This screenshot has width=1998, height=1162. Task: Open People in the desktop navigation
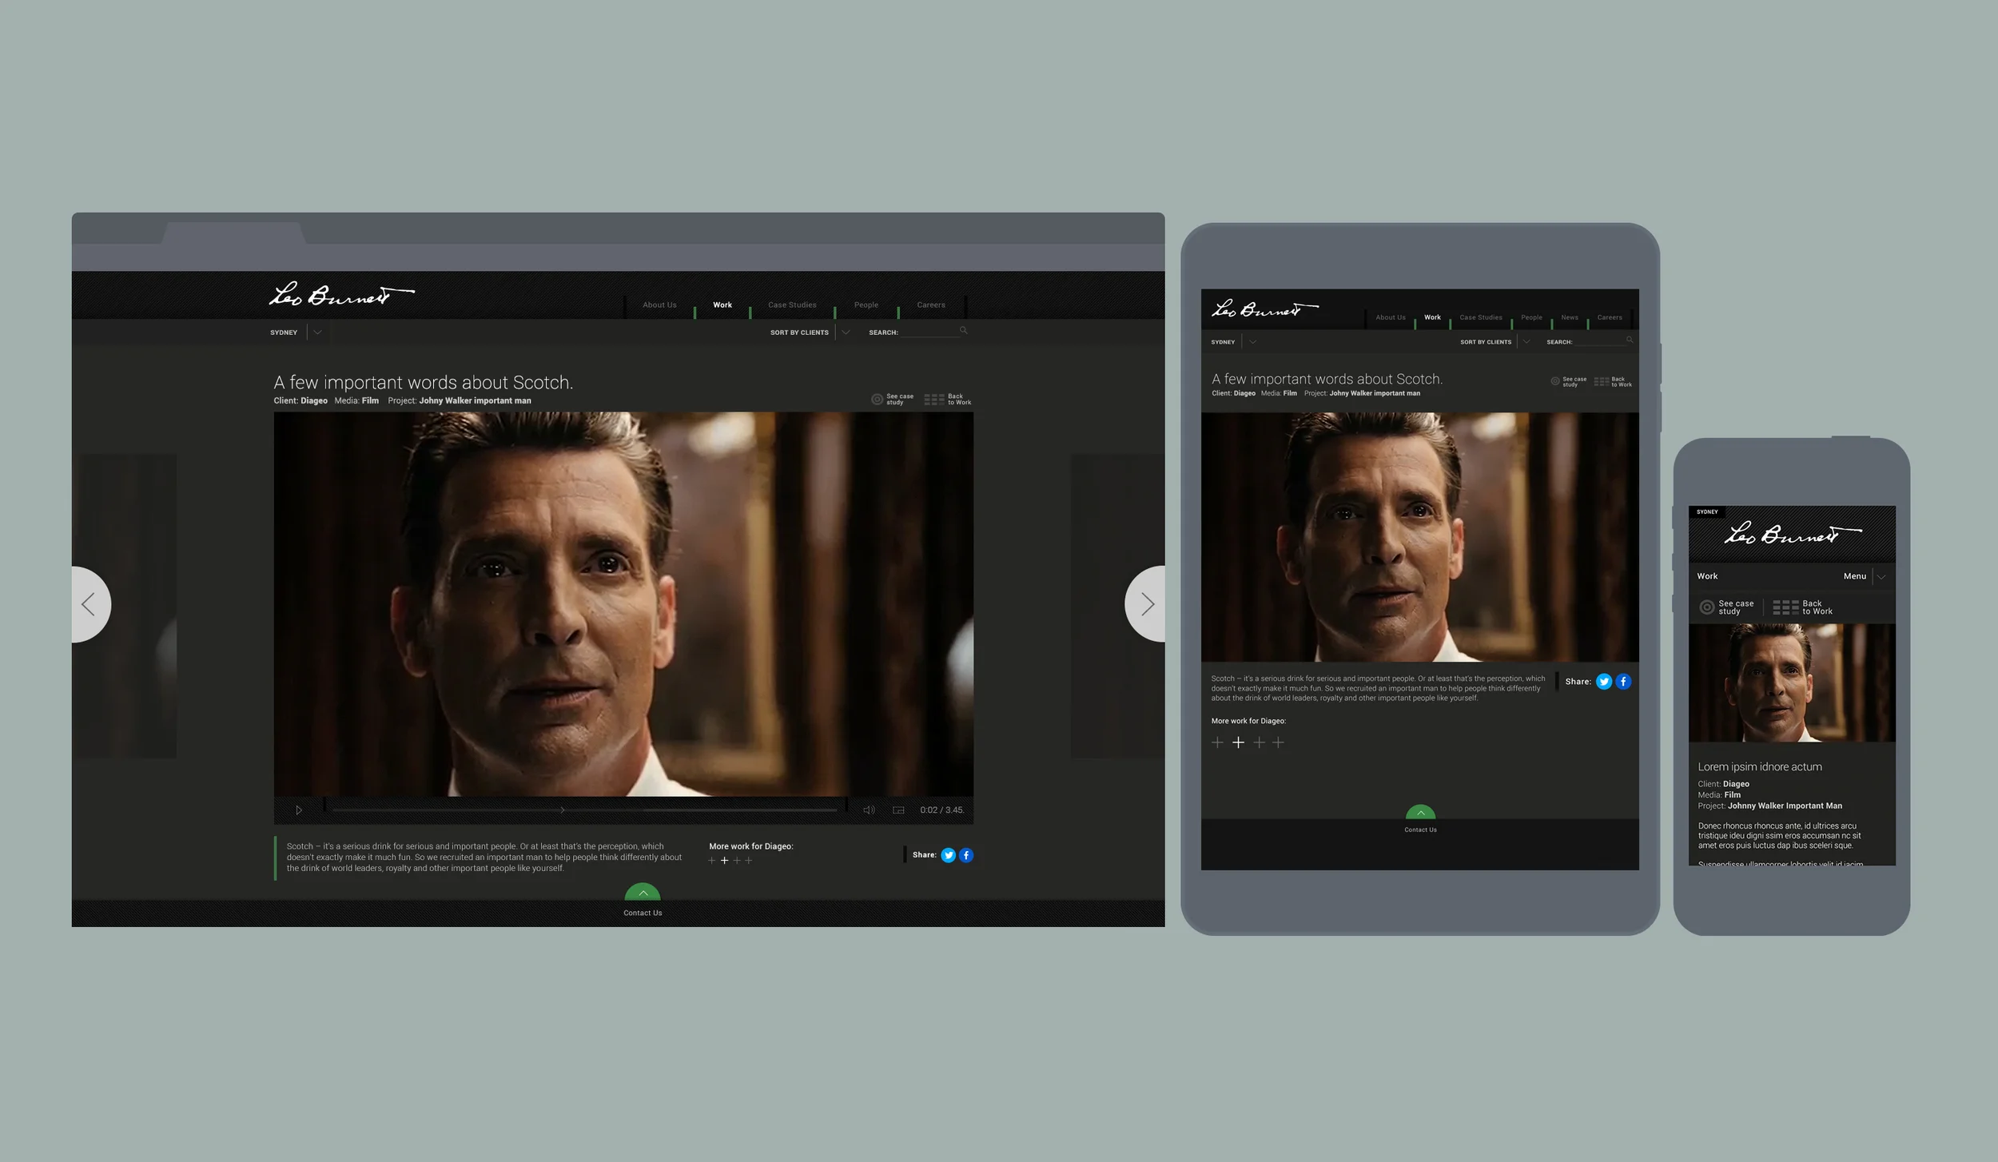tap(866, 305)
